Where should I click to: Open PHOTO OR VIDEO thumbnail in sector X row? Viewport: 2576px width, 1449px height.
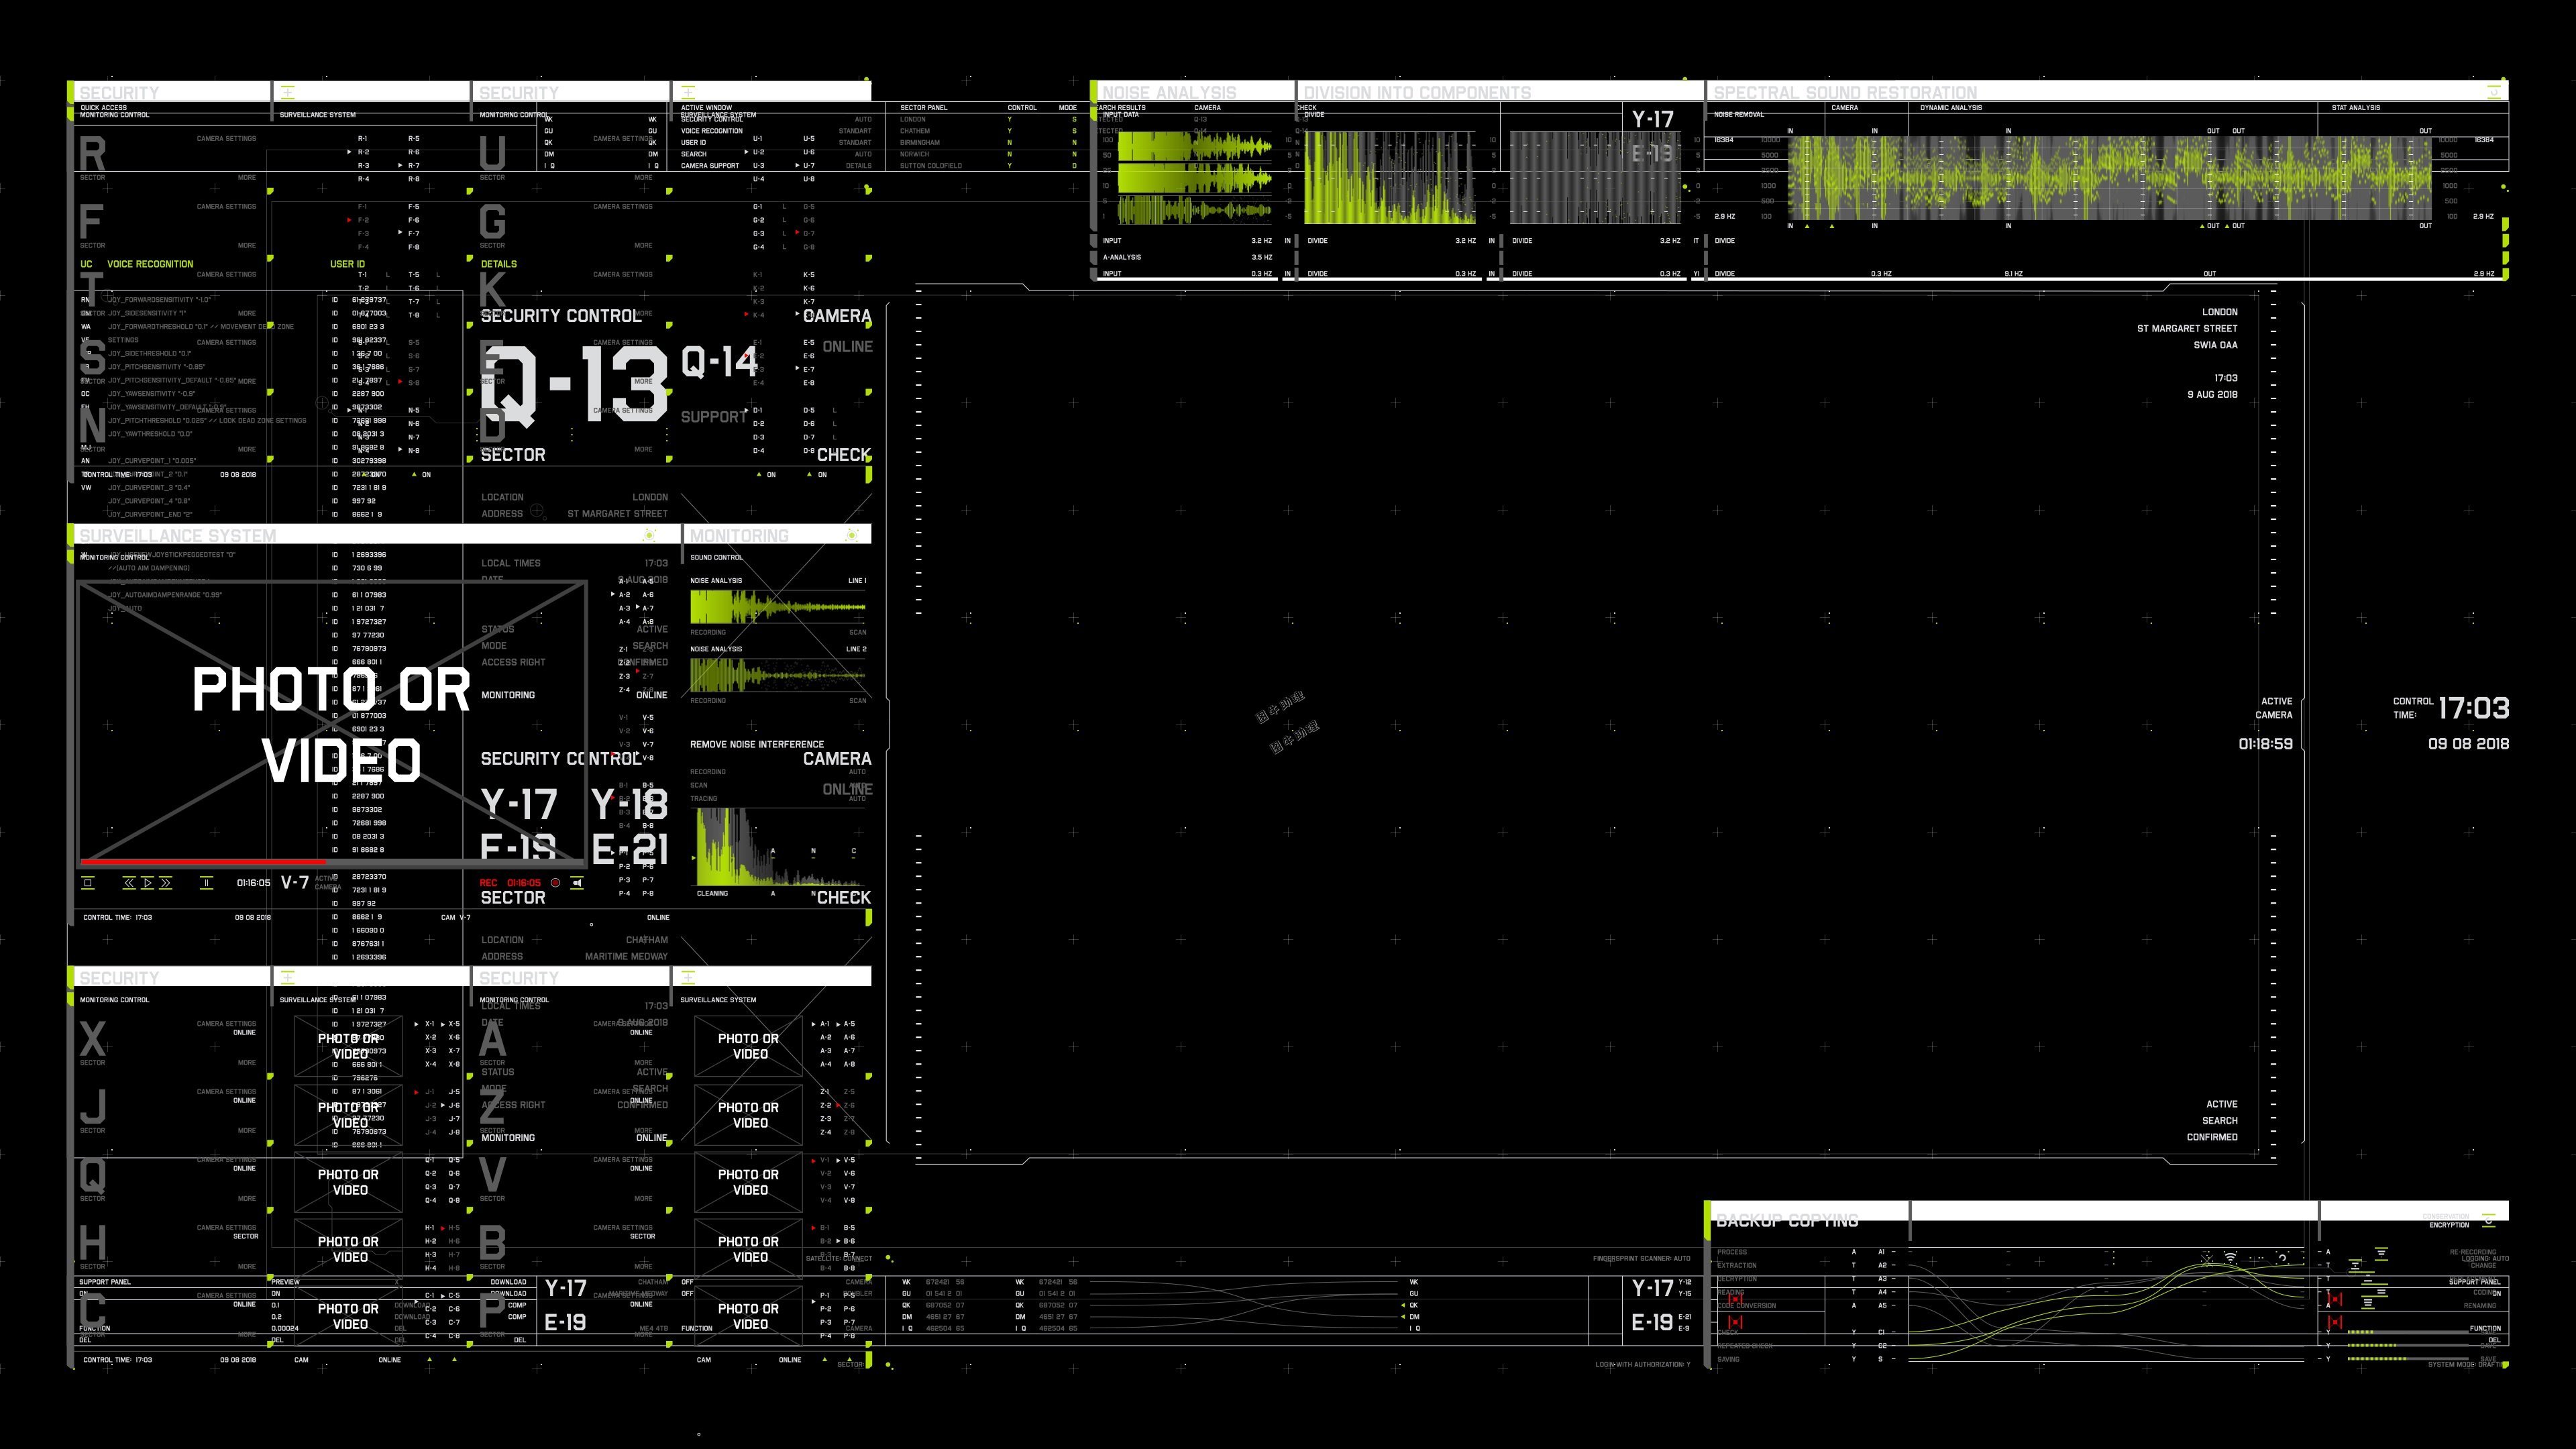(348, 1046)
